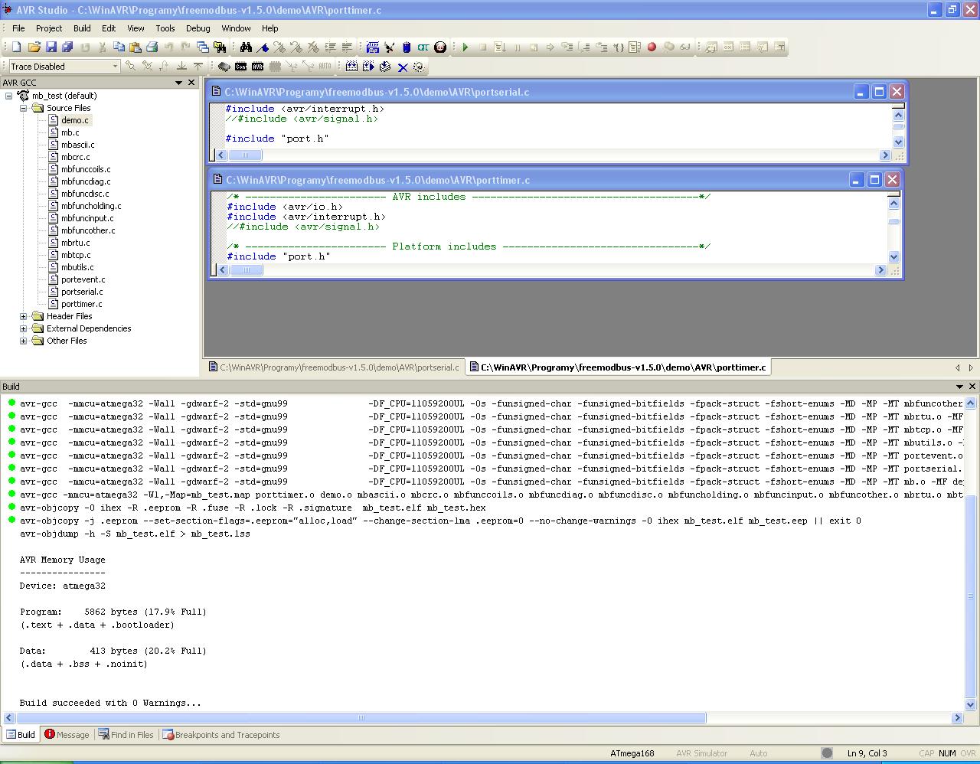Image resolution: width=980 pixels, height=764 pixels.
Task: Maximize the portserial.c editor window
Action: pos(879,92)
